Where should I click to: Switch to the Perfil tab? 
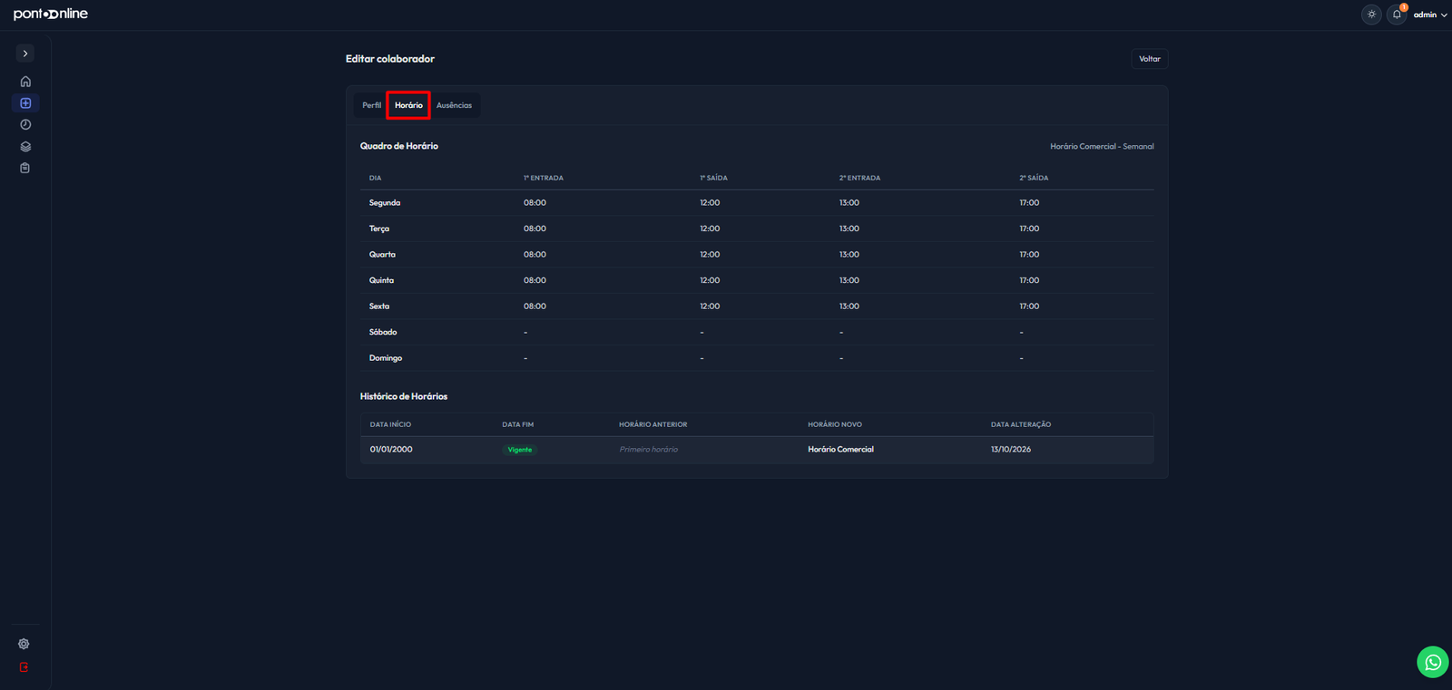[x=371, y=105]
